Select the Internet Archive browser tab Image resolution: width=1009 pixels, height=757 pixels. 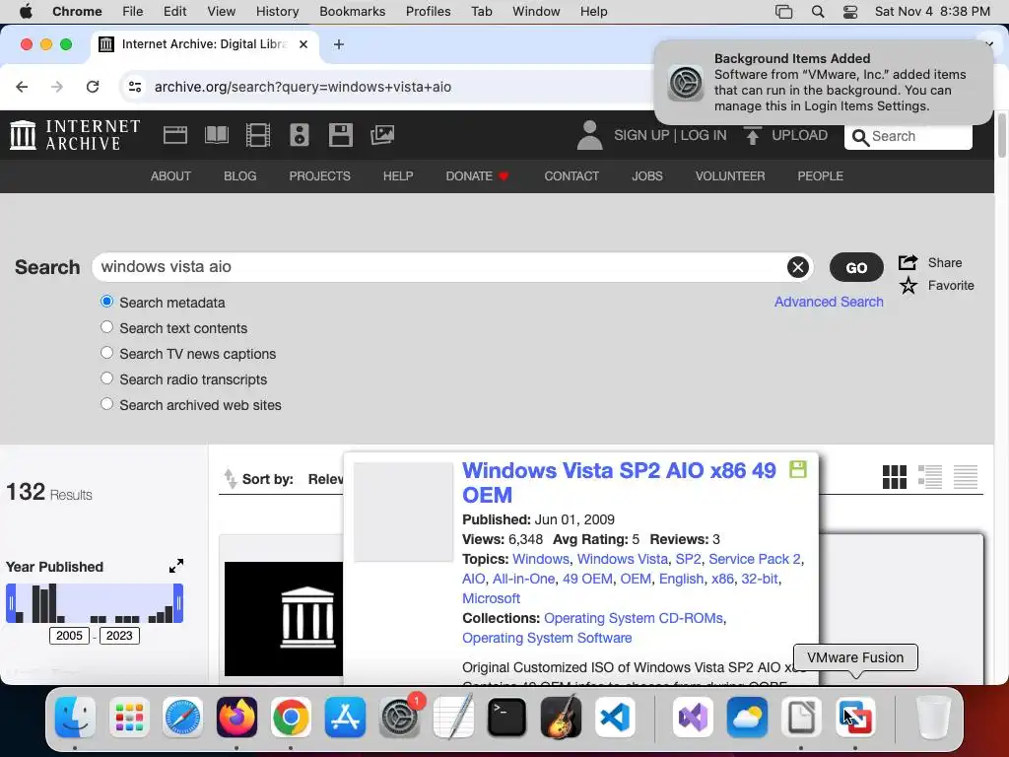205,44
